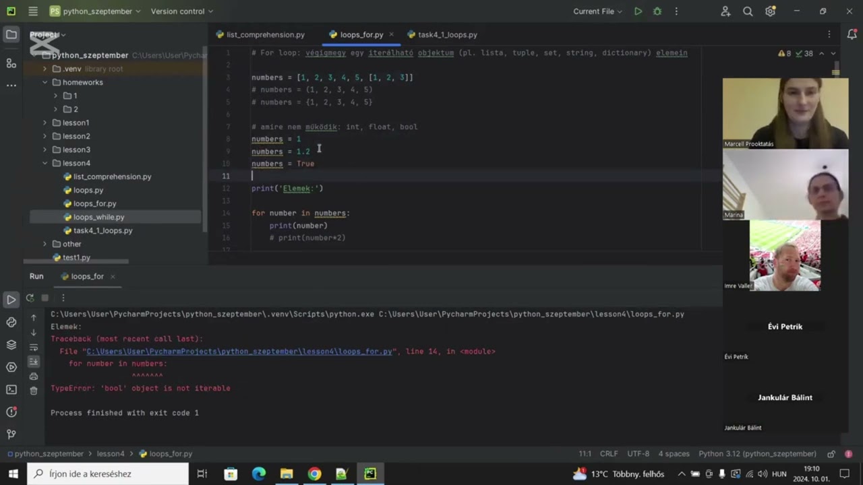Select Marcell Prooktatás video thumbnail
Viewport: 863px width, 485px height.
tap(785, 113)
